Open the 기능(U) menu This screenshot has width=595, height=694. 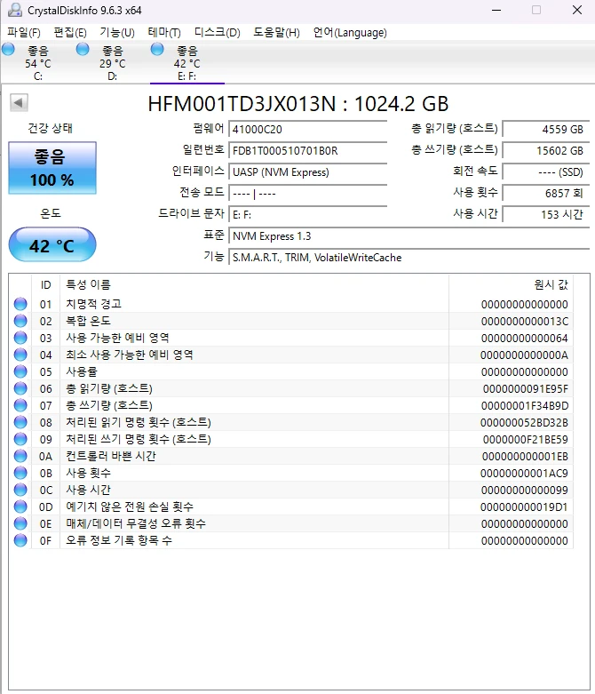(117, 33)
